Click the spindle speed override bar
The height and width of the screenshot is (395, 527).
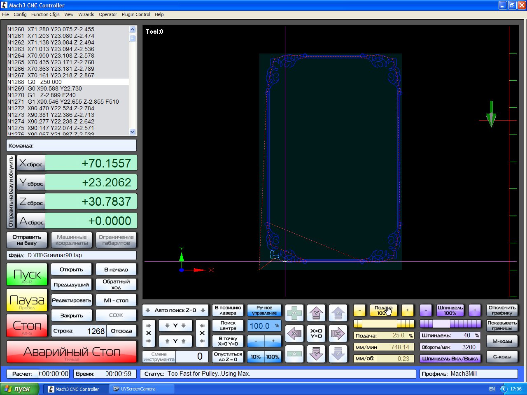coord(450,324)
